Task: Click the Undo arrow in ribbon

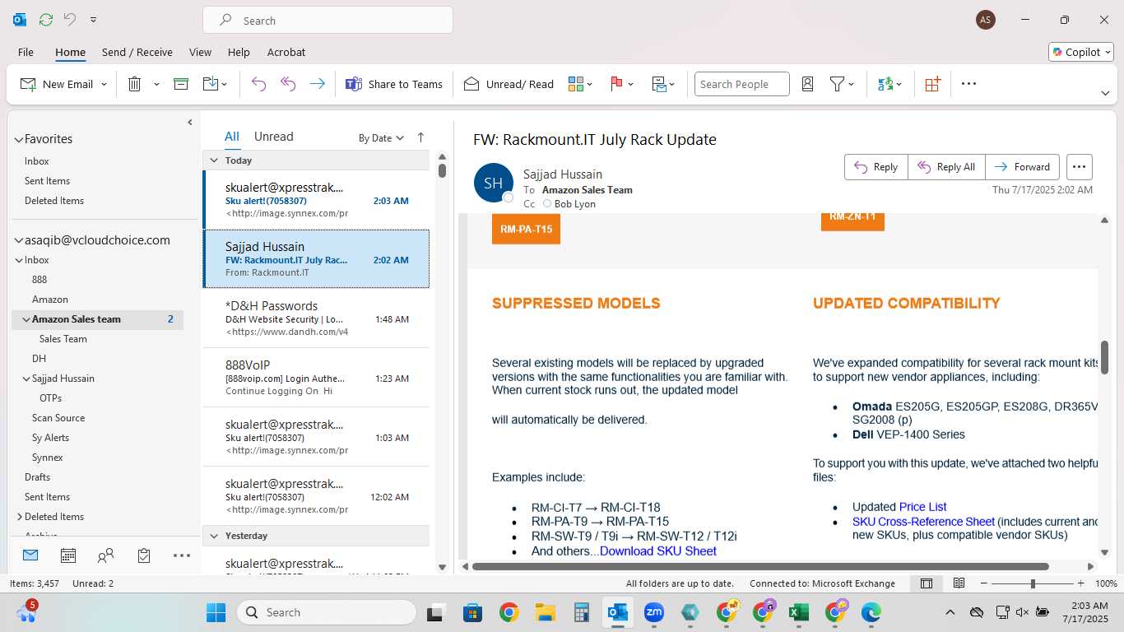Action: (258, 84)
